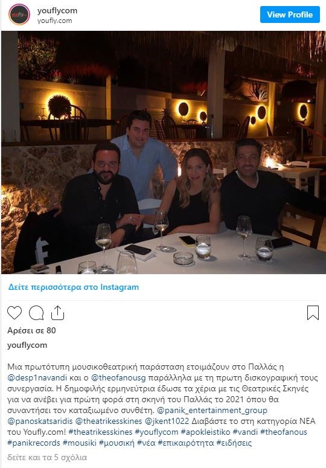Open the comment bubble icon
Viewport: 326px width, 468px height.
[36, 313]
